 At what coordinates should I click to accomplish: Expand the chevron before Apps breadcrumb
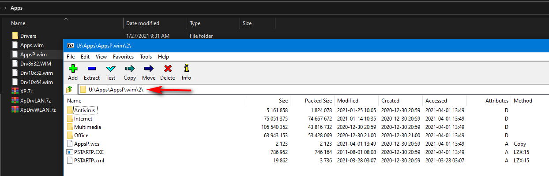5,7
